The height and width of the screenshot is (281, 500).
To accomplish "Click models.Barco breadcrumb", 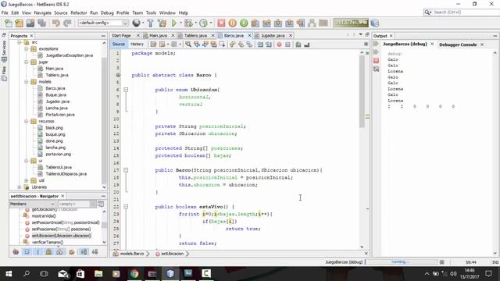I will pos(132,254).
